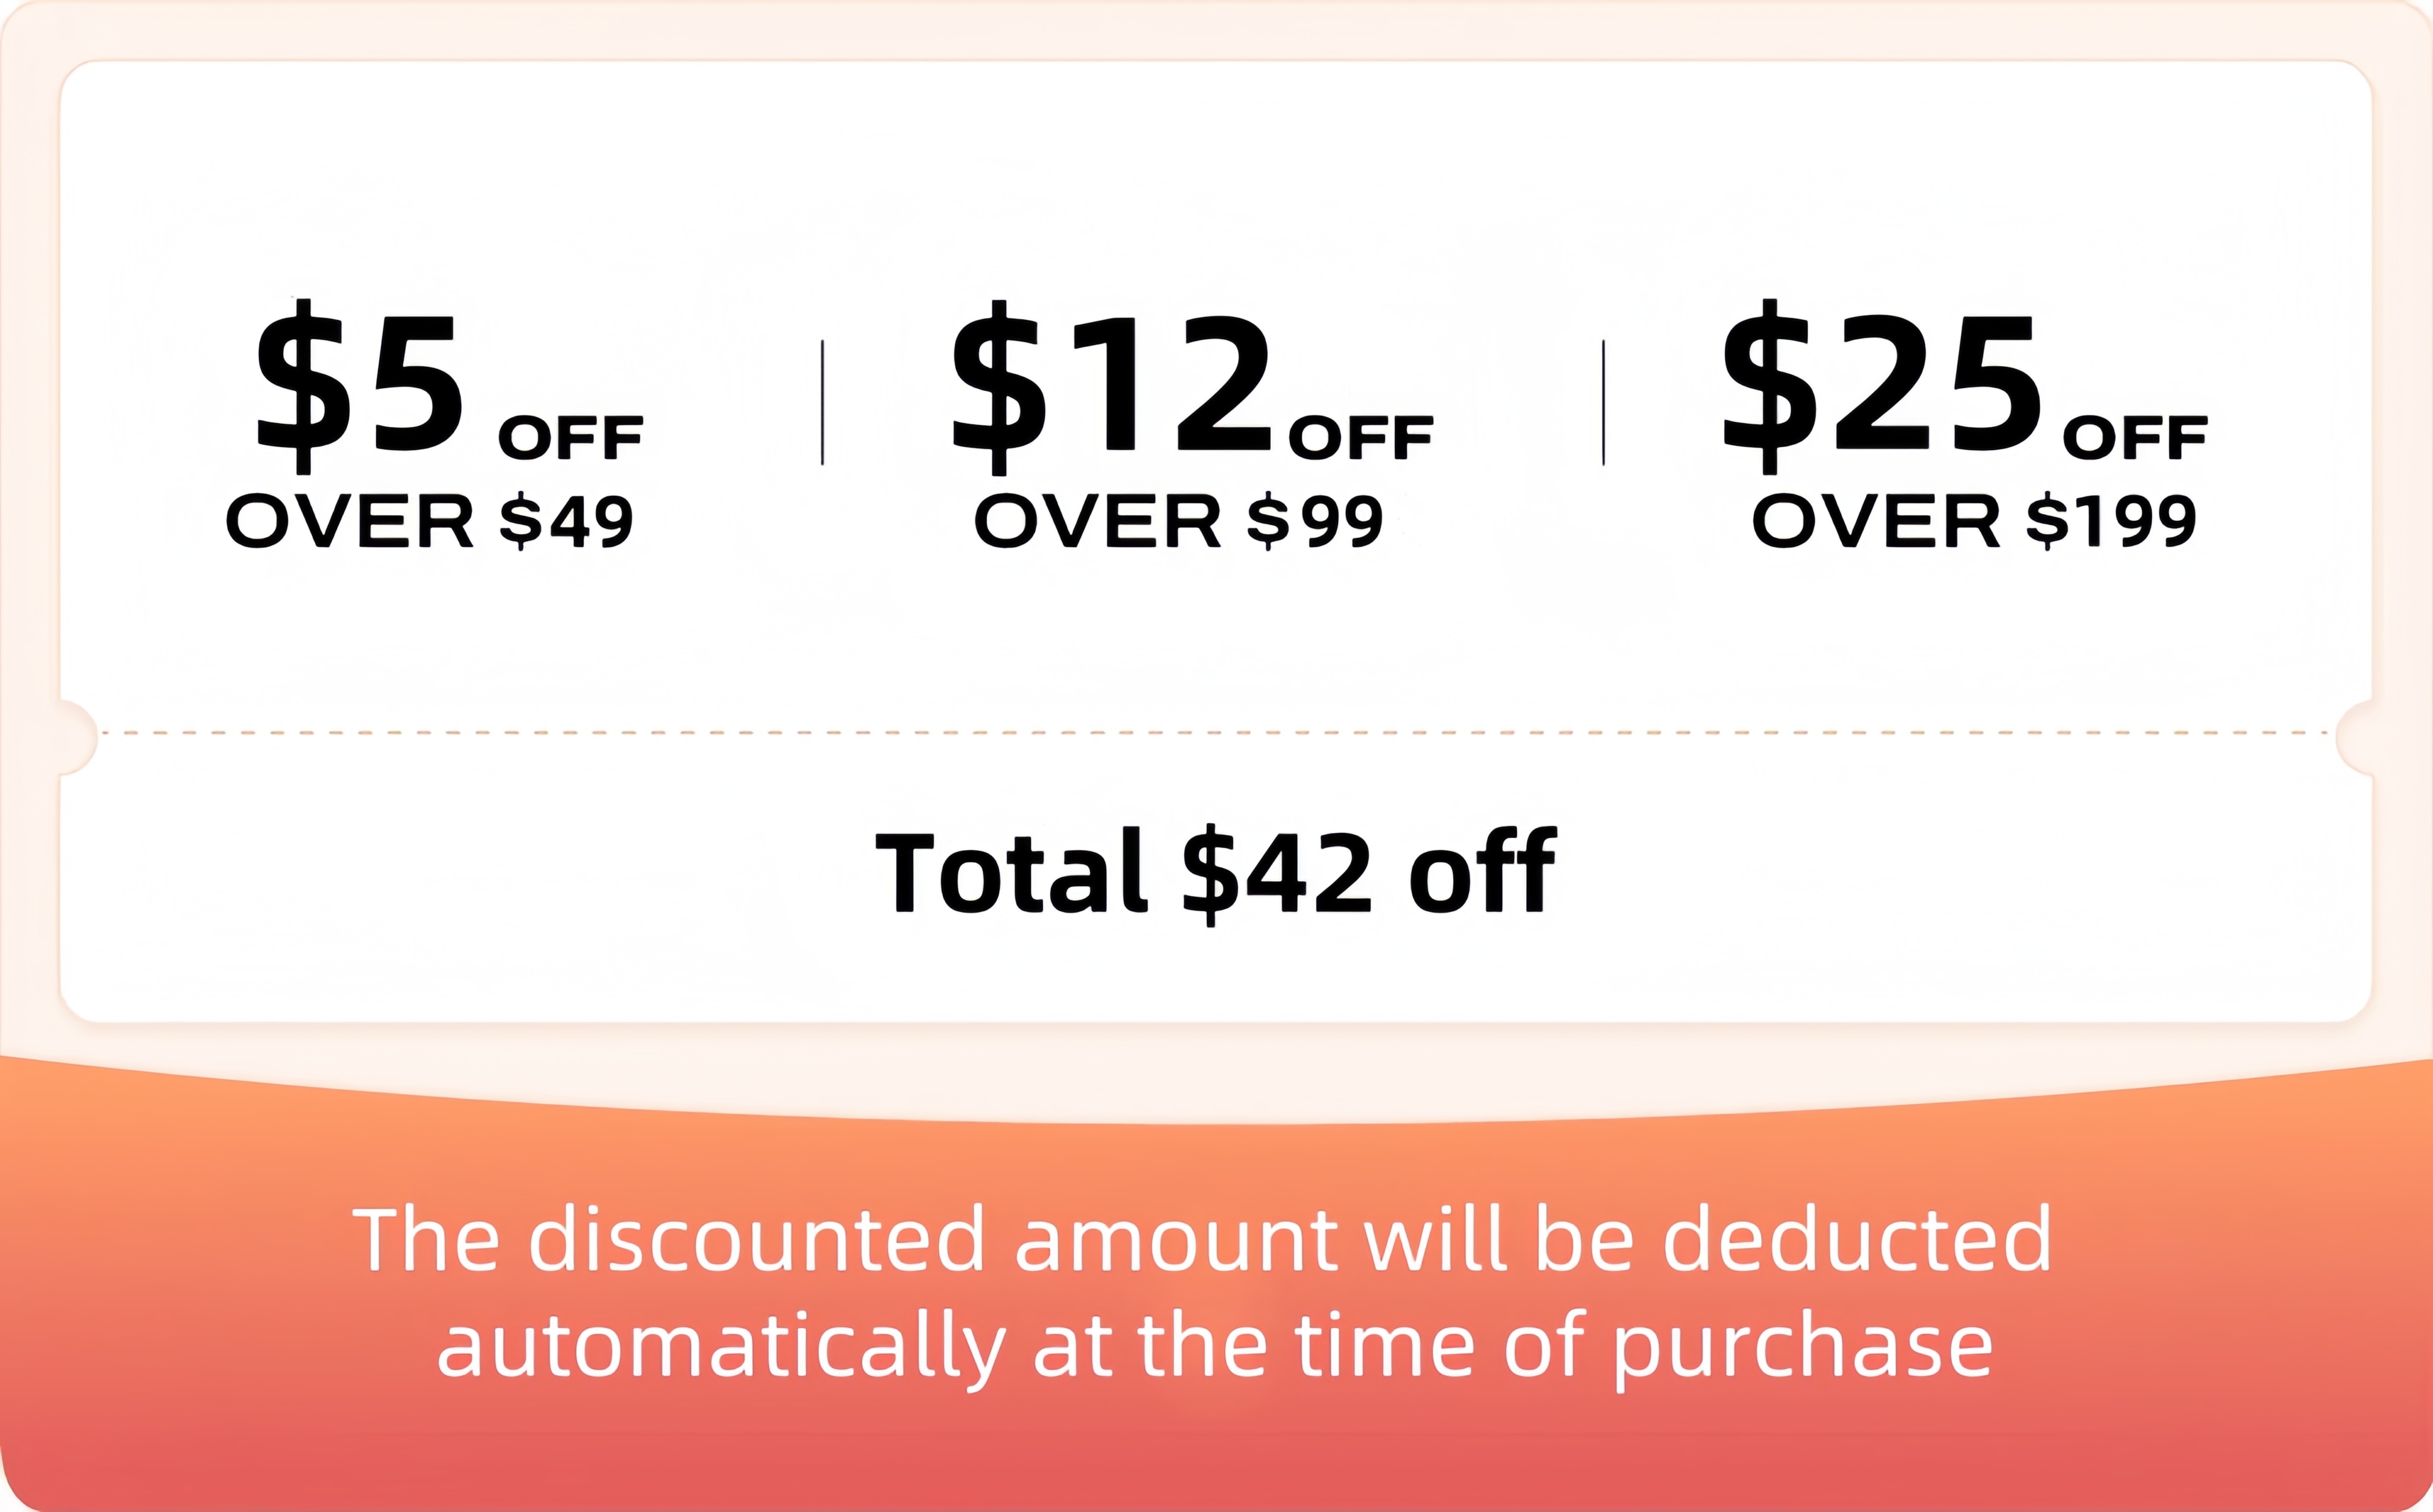Click the dashed perforation line

click(1216, 733)
